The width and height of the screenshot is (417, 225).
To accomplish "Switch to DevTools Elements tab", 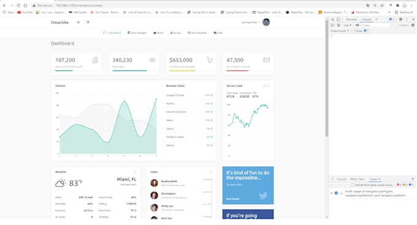I will [351, 20].
